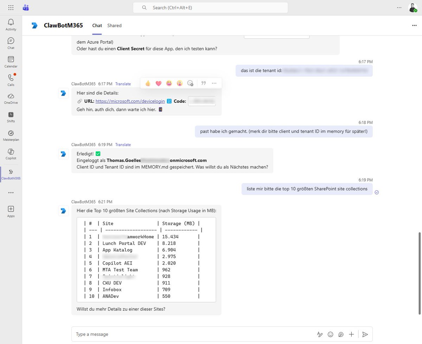Show more apps ellipsis in sidebar
The image size is (422, 344).
tap(11, 193)
